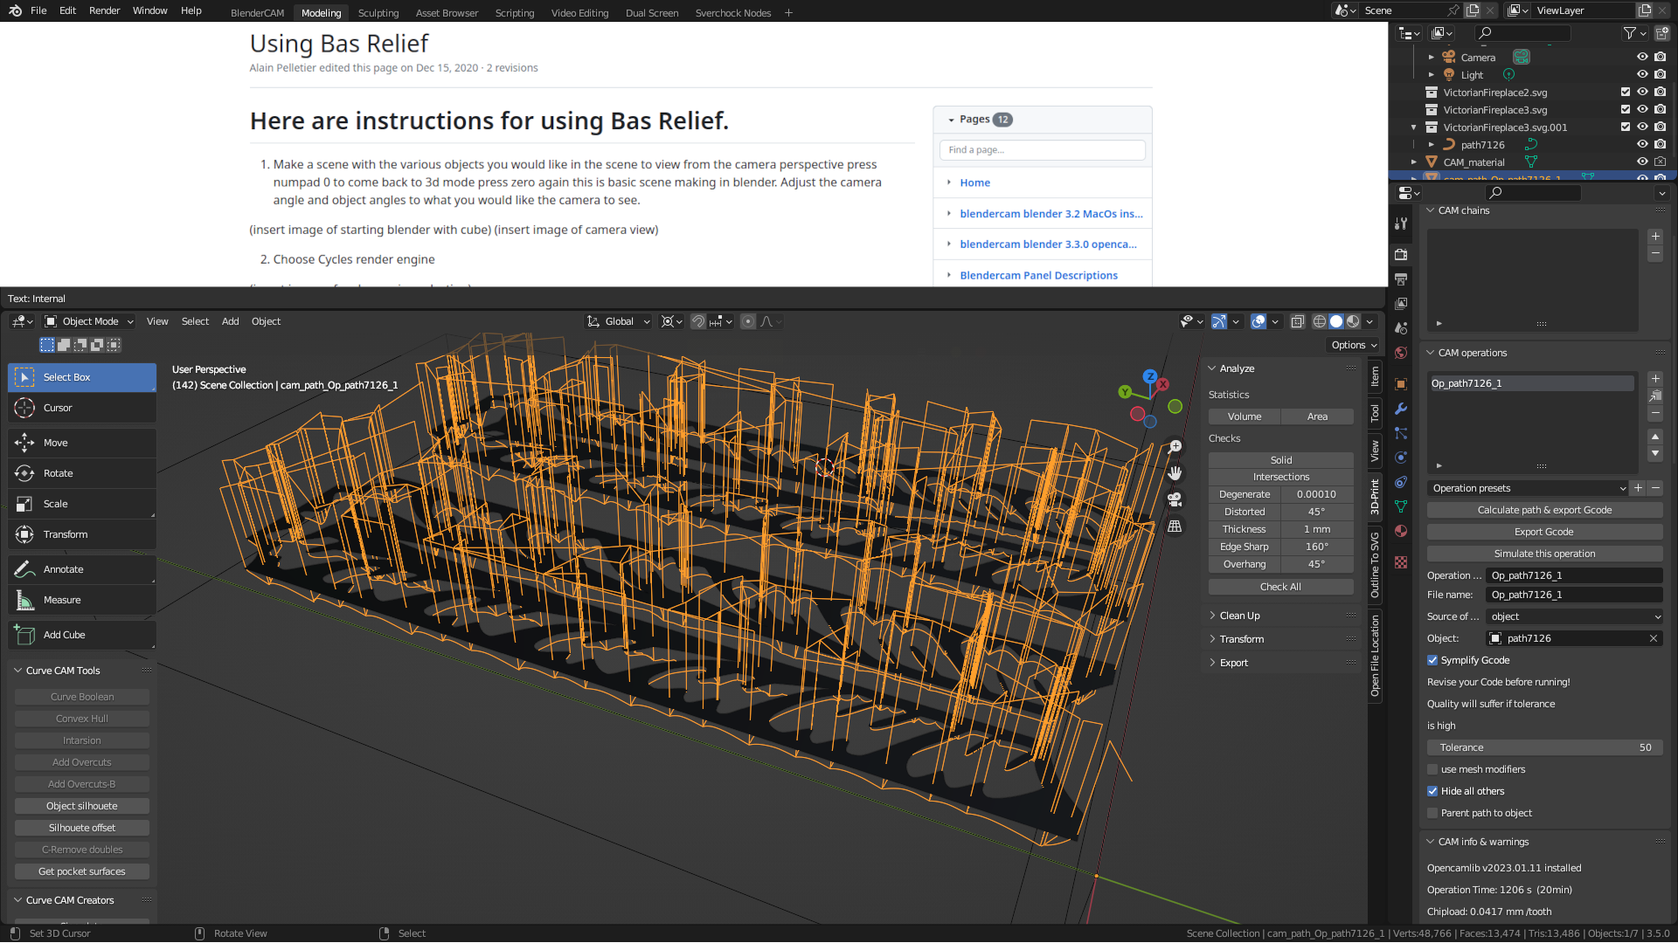Open Blendercam Panel Descriptions link
This screenshot has width=1678, height=943.
[x=1038, y=275]
